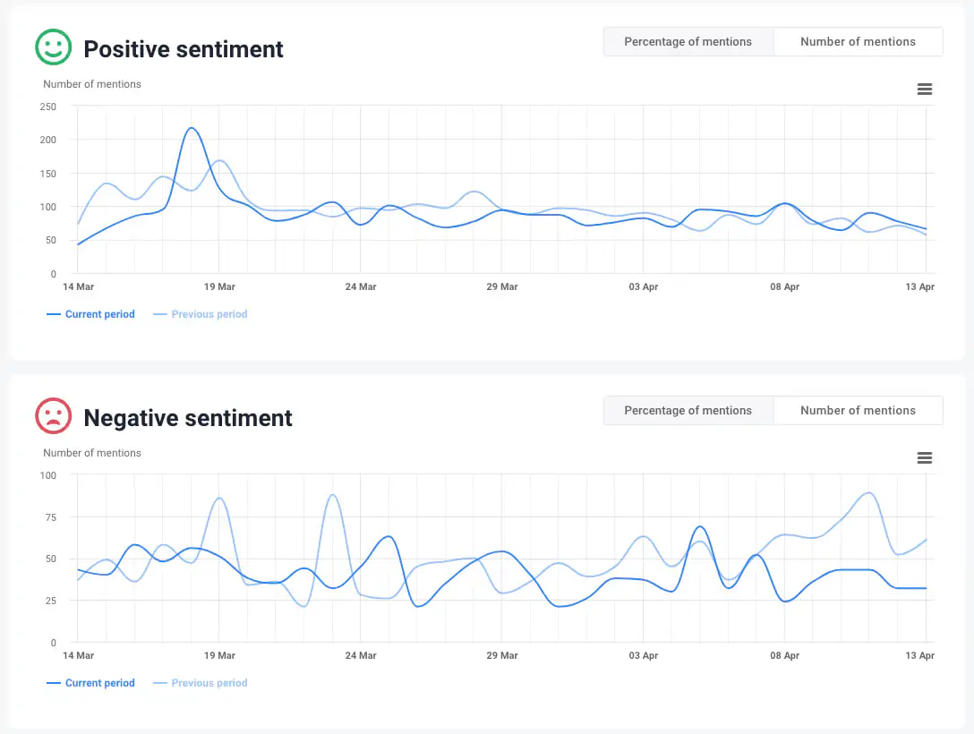Image resolution: width=974 pixels, height=734 pixels.
Task: Switch Negative sentiment to Number of mentions
Action: click(858, 411)
